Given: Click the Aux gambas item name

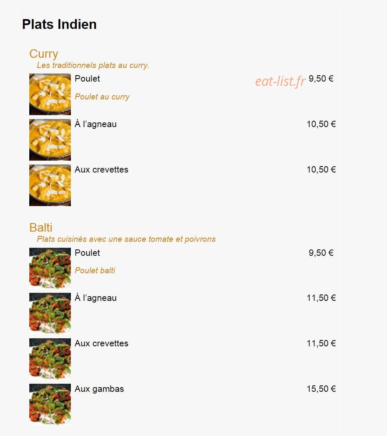Looking at the screenshot, I should point(99,389).
